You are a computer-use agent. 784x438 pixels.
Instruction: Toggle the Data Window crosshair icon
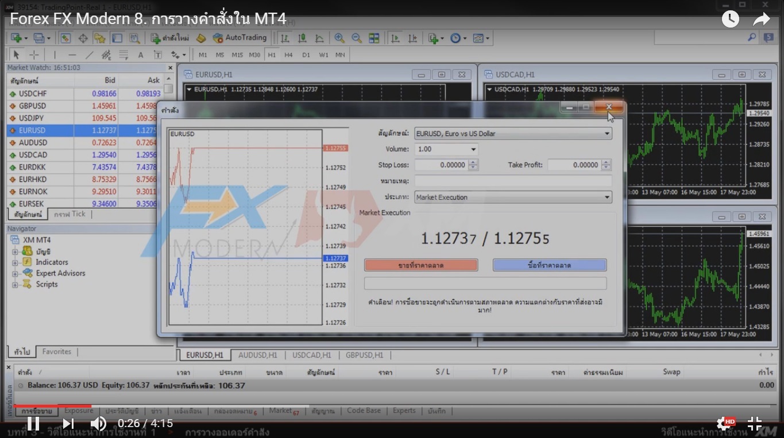pos(83,38)
